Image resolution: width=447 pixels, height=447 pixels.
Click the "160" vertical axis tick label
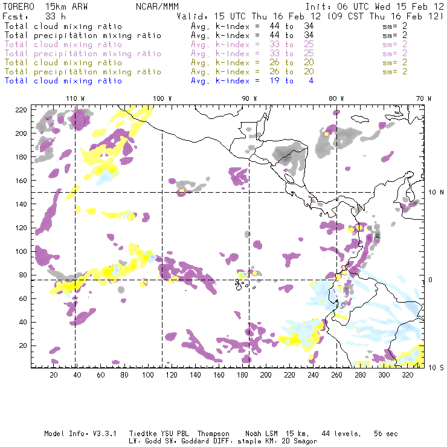tap(21, 181)
